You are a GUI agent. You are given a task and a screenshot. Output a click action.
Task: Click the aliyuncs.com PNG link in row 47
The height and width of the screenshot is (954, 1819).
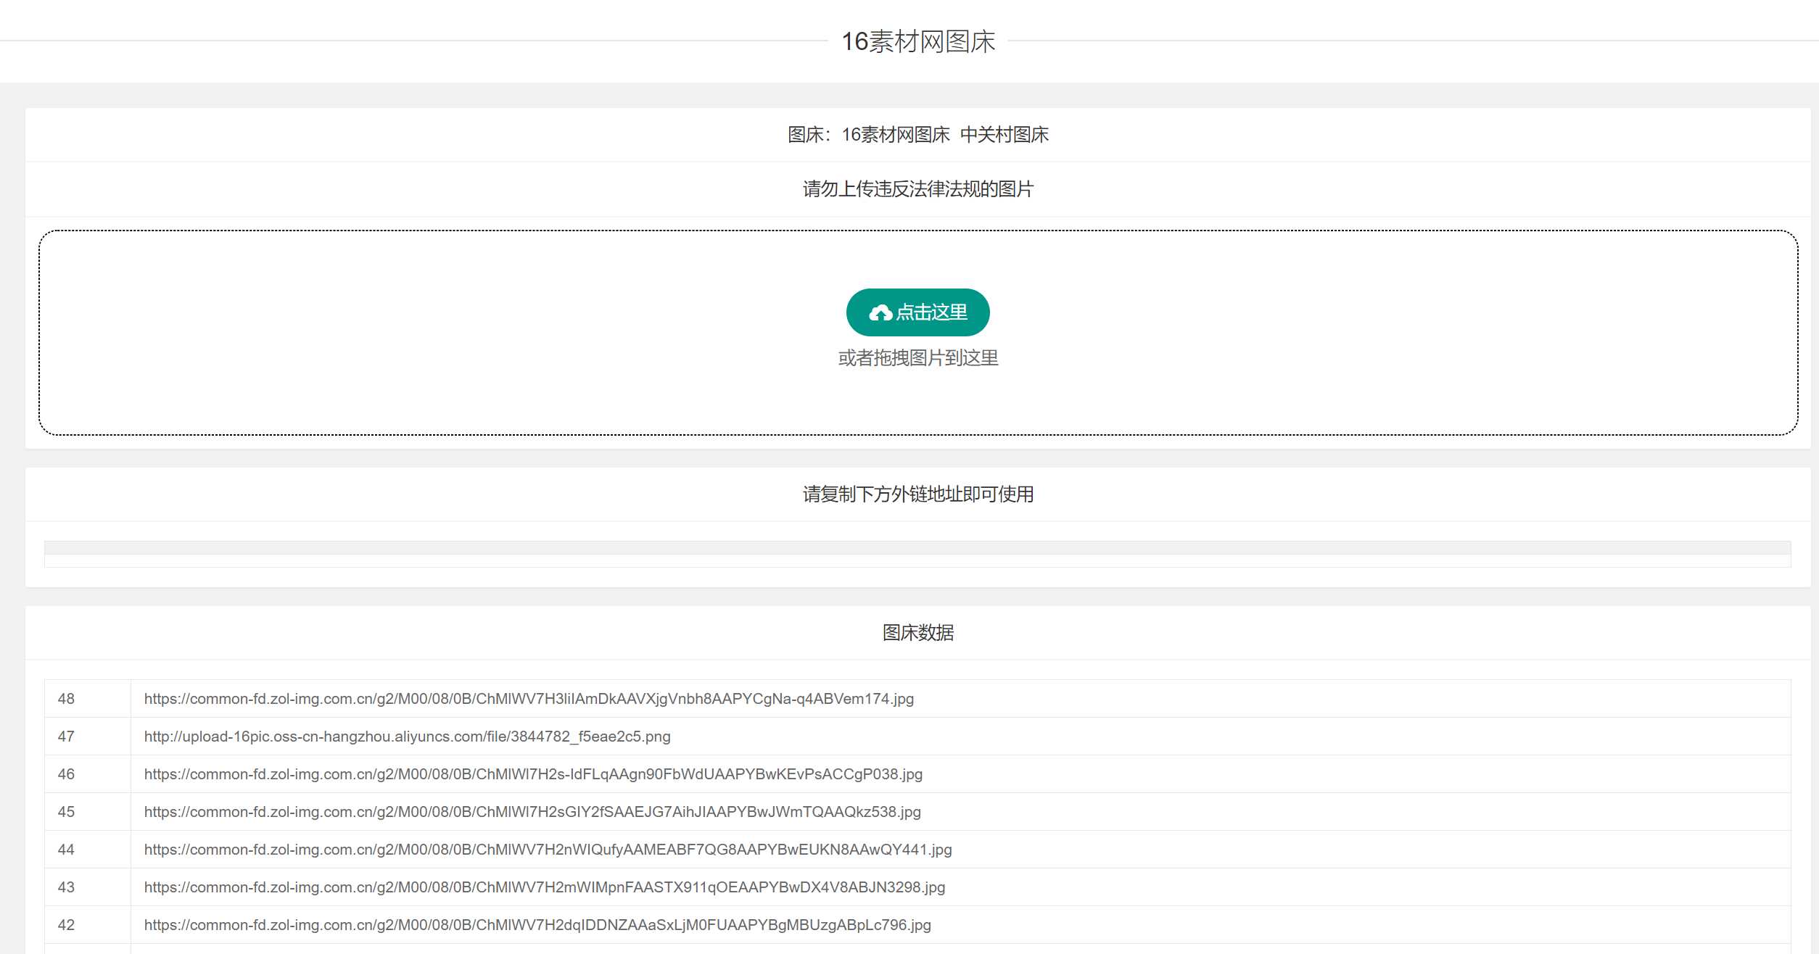click(408, 737)
